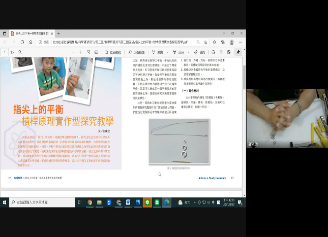Open Microsoft Edge from taskbar
The height and width of the screenshot is (237, 328).
(x=166, y=202)
